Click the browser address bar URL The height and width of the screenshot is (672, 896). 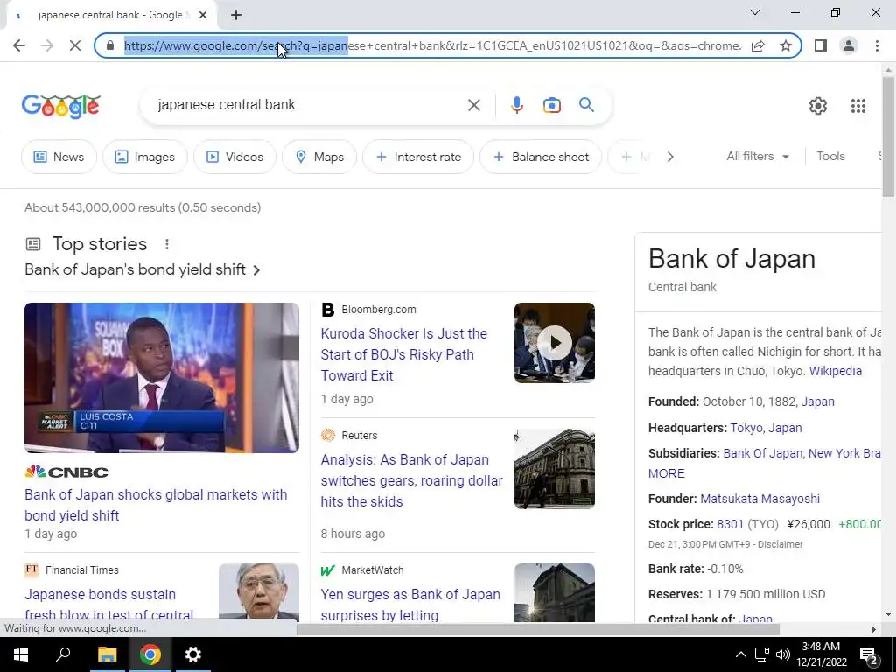pyautogui.click(x=432, y=45)
